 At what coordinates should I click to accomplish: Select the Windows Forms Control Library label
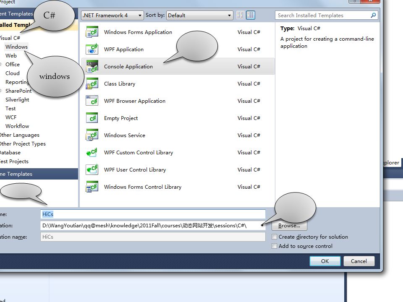click(x=143, y=187)
